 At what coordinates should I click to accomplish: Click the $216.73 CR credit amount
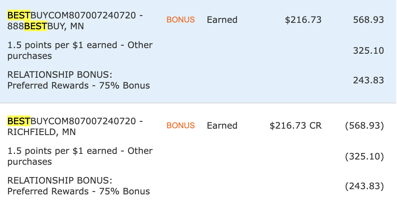(296, 125)
